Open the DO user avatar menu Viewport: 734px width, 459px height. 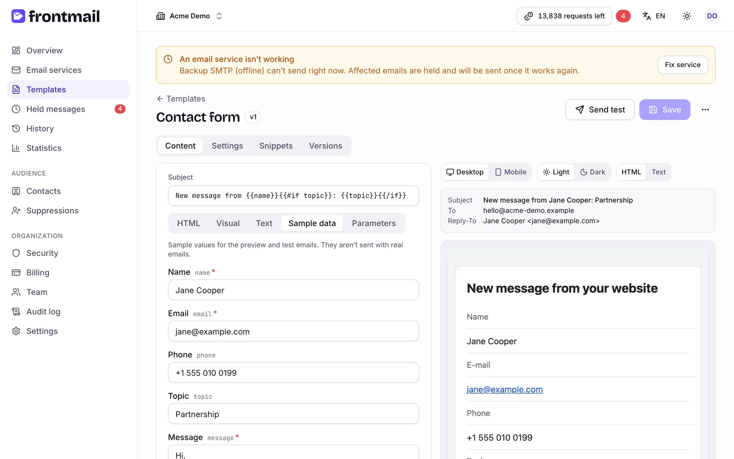pos(712,16)
